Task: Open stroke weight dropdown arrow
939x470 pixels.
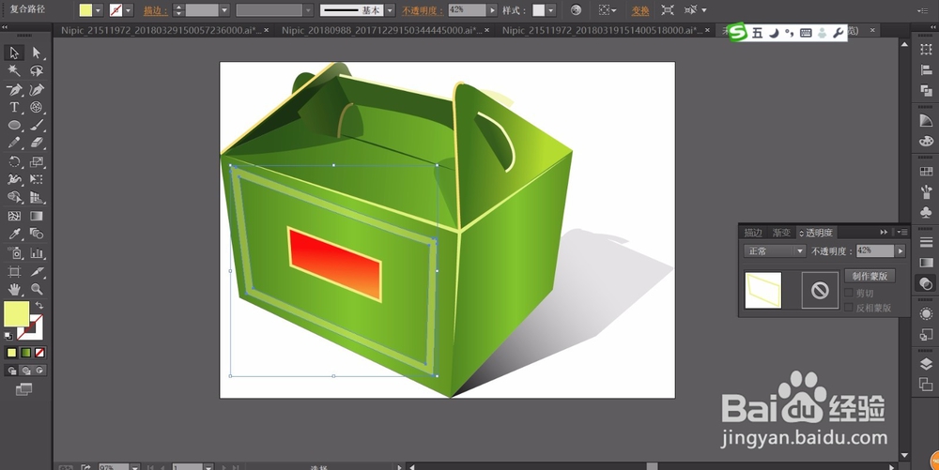Action: click(x=224, y=10)
